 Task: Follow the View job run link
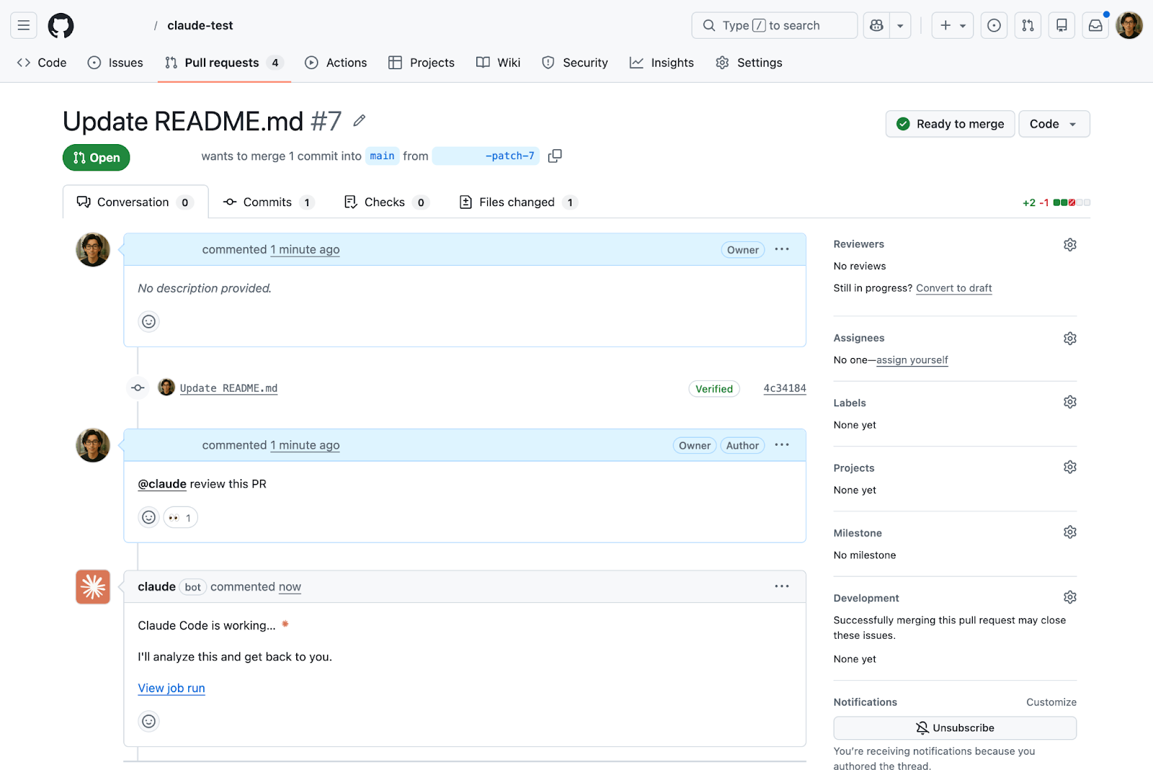pyautogui.click(x=171, y=688)
